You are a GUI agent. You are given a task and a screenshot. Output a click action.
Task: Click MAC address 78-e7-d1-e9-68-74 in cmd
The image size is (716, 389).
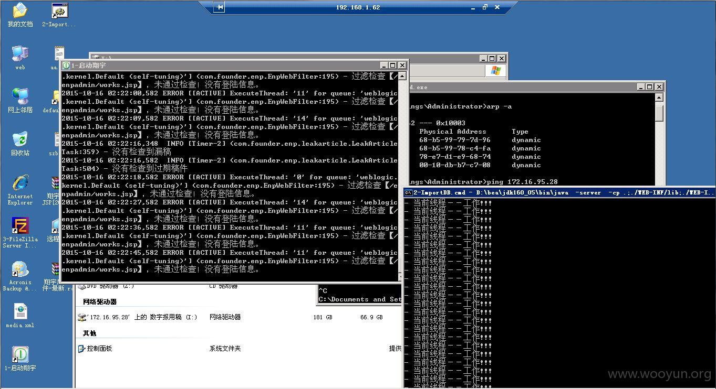(455, 157)
